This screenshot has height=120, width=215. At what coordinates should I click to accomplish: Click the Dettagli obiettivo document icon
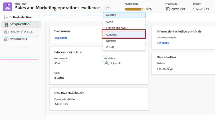[x=6, y=24]
